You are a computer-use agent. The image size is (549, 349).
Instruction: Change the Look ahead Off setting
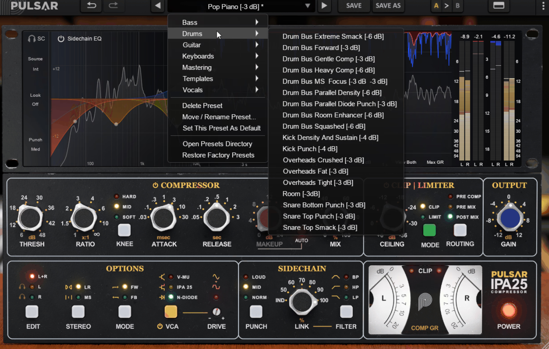pos(35,104)
